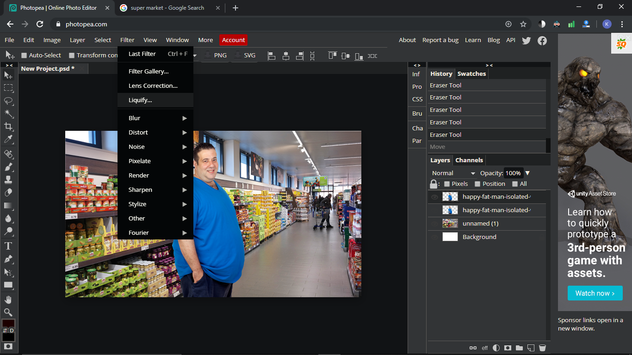Pick the Eyedropper tool
Screen dimensions: 632x355
(8, 140)
